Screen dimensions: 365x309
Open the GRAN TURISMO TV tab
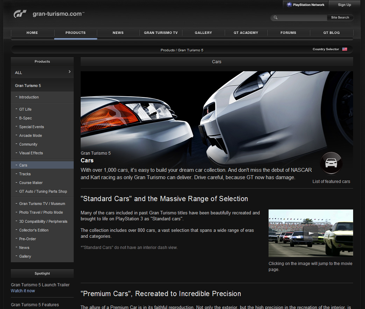point(161,33)
